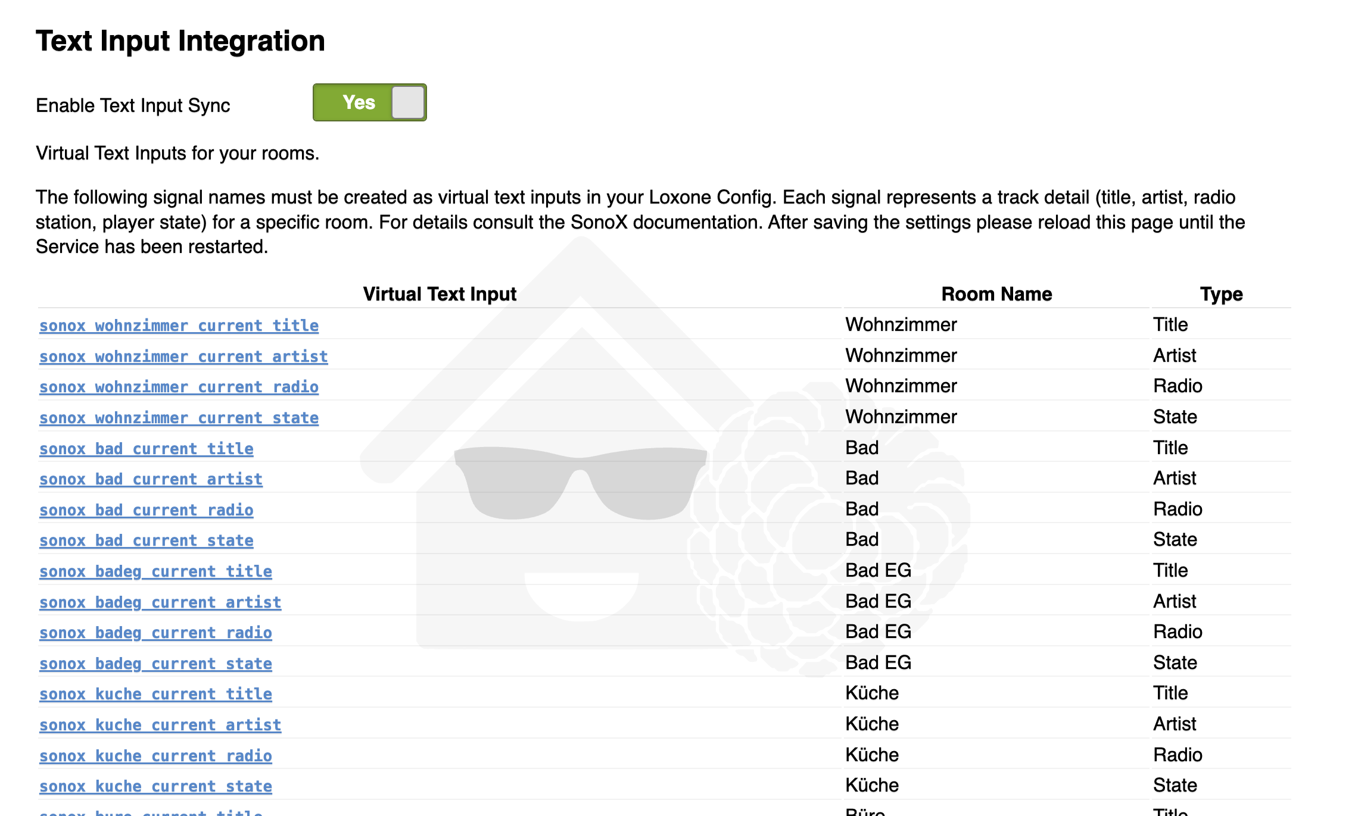The width and height of the screenshot is (1355, 816).
Task: Open sonox_wohnzimmer_current_title link
Action: [179, 326]
